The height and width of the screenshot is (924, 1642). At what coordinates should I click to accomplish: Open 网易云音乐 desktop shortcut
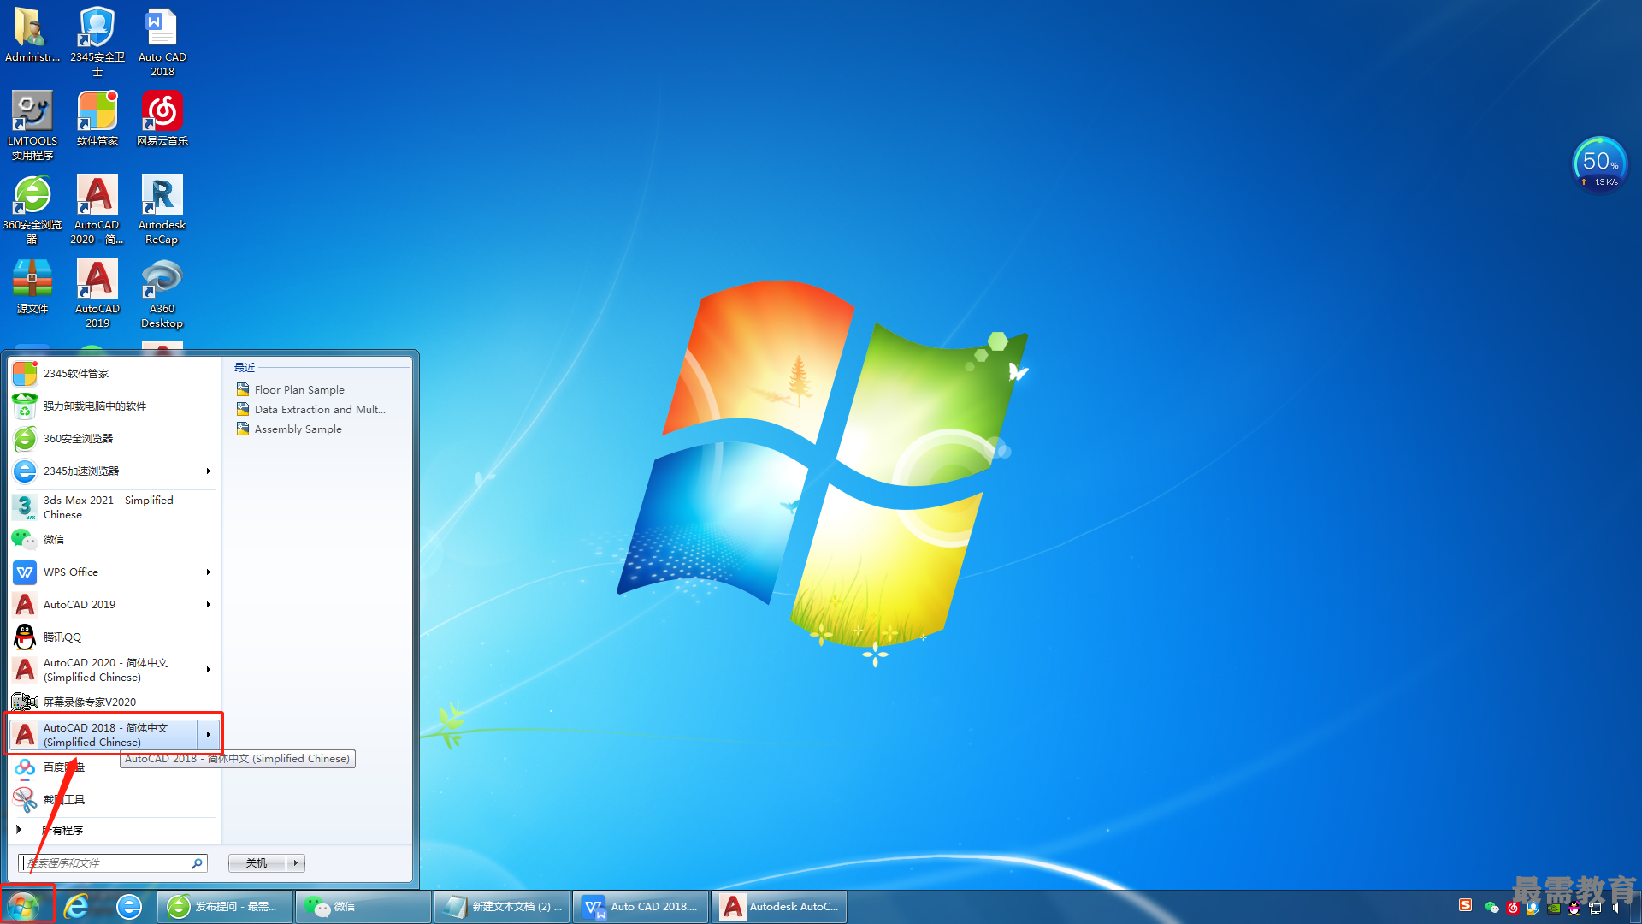[162, 118]
